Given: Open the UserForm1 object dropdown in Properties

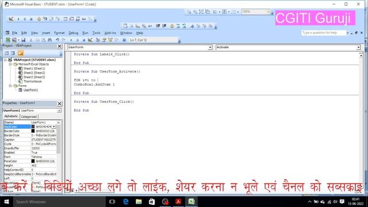Looking at the screenshot, I should click(59, 110).
